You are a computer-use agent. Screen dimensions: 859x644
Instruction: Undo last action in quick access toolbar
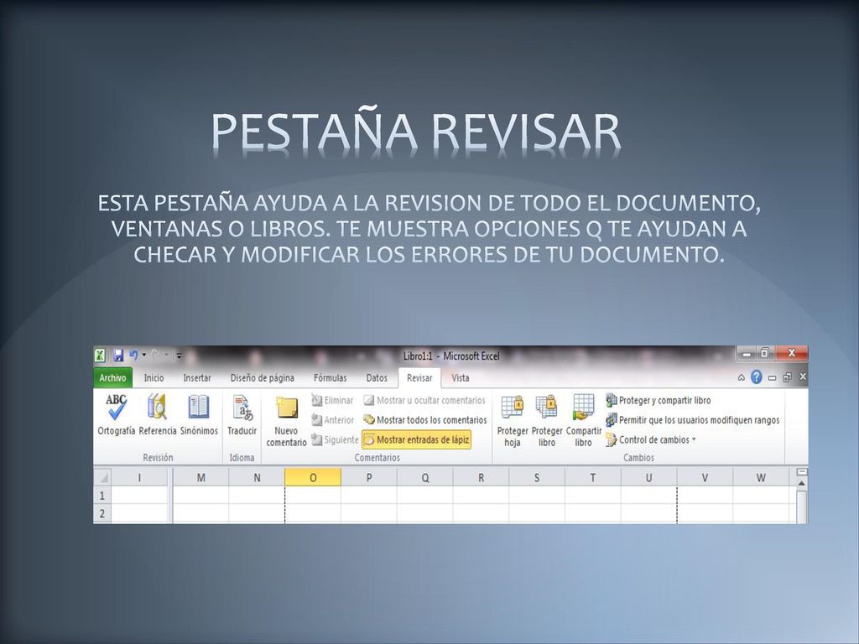(x=133, y=356)
